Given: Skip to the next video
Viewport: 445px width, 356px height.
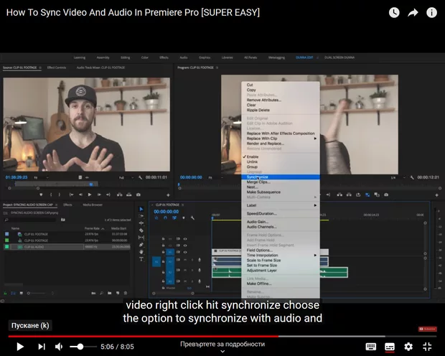Looking at the screenshot, I should click(x=42, y=346).
